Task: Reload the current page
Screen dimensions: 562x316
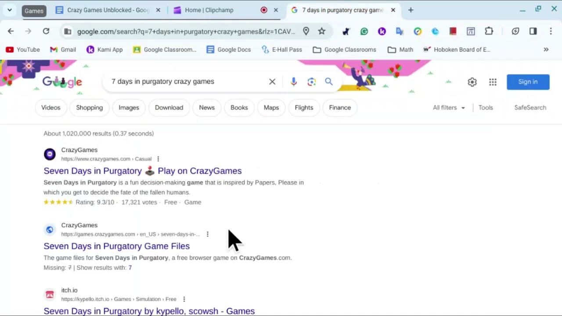Action: coord(46,31)
